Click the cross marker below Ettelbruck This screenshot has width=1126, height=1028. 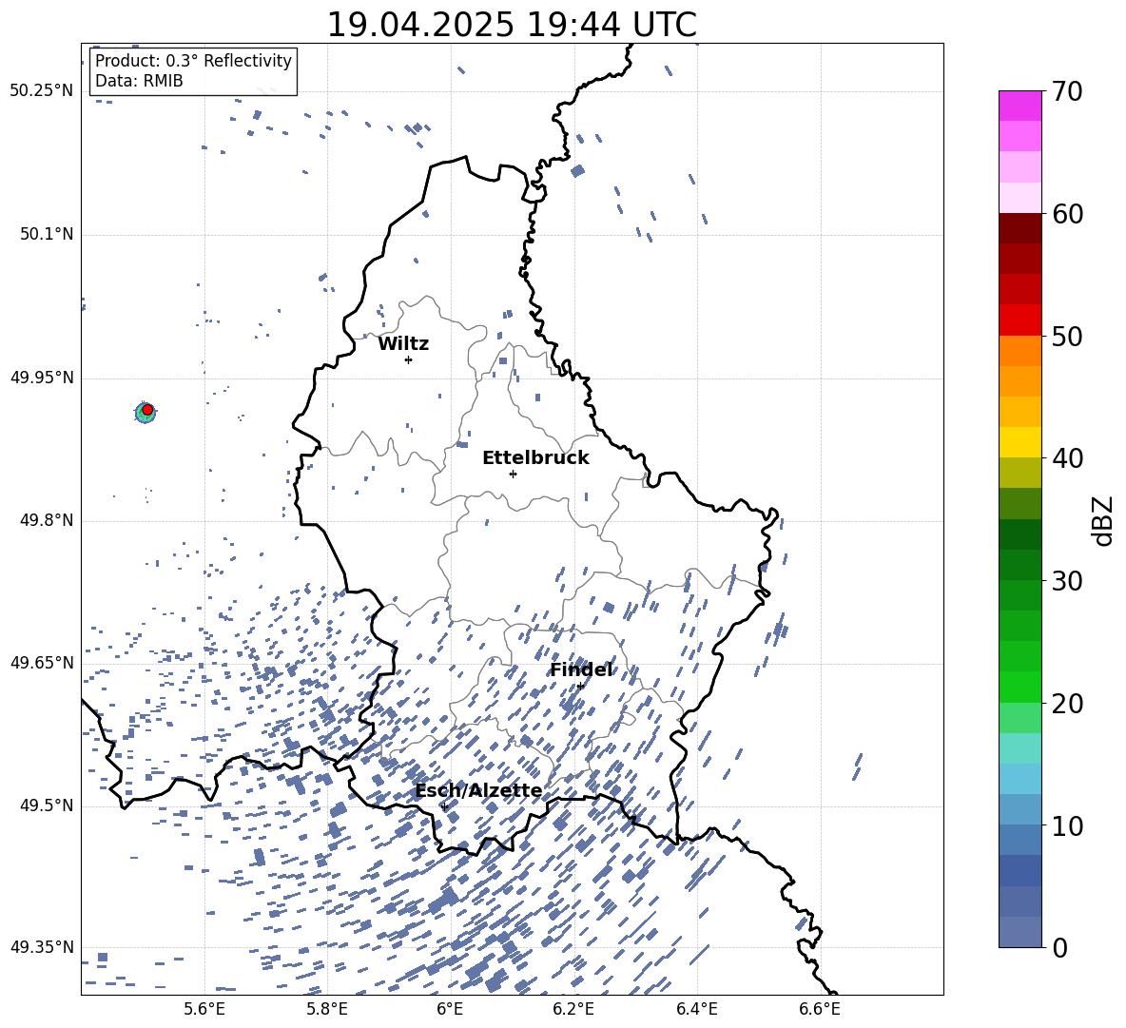click(513, 474)
